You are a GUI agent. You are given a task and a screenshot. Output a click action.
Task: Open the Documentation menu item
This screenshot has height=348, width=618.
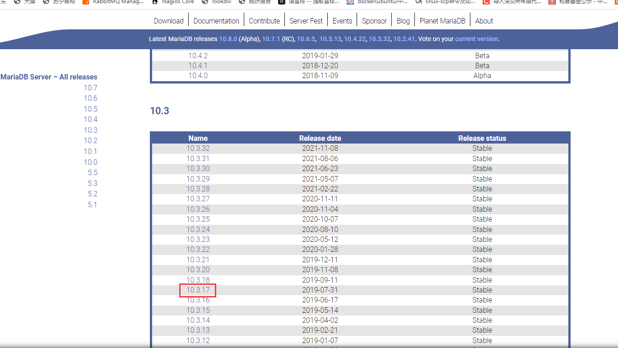[216, 21]
